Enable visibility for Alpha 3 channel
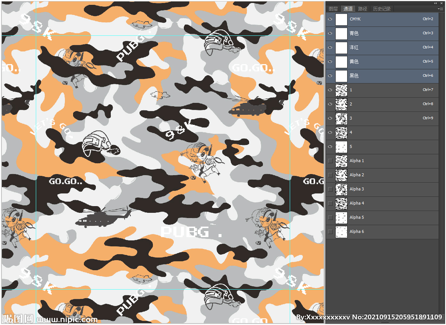The height and width of the screenshot is (325, 446). [x=330, y=189]
